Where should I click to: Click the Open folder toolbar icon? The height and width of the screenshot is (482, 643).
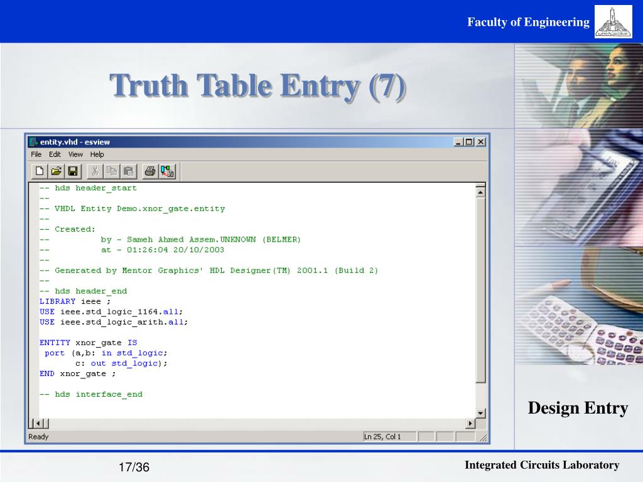pyautogui.click(x=56, y=171)
